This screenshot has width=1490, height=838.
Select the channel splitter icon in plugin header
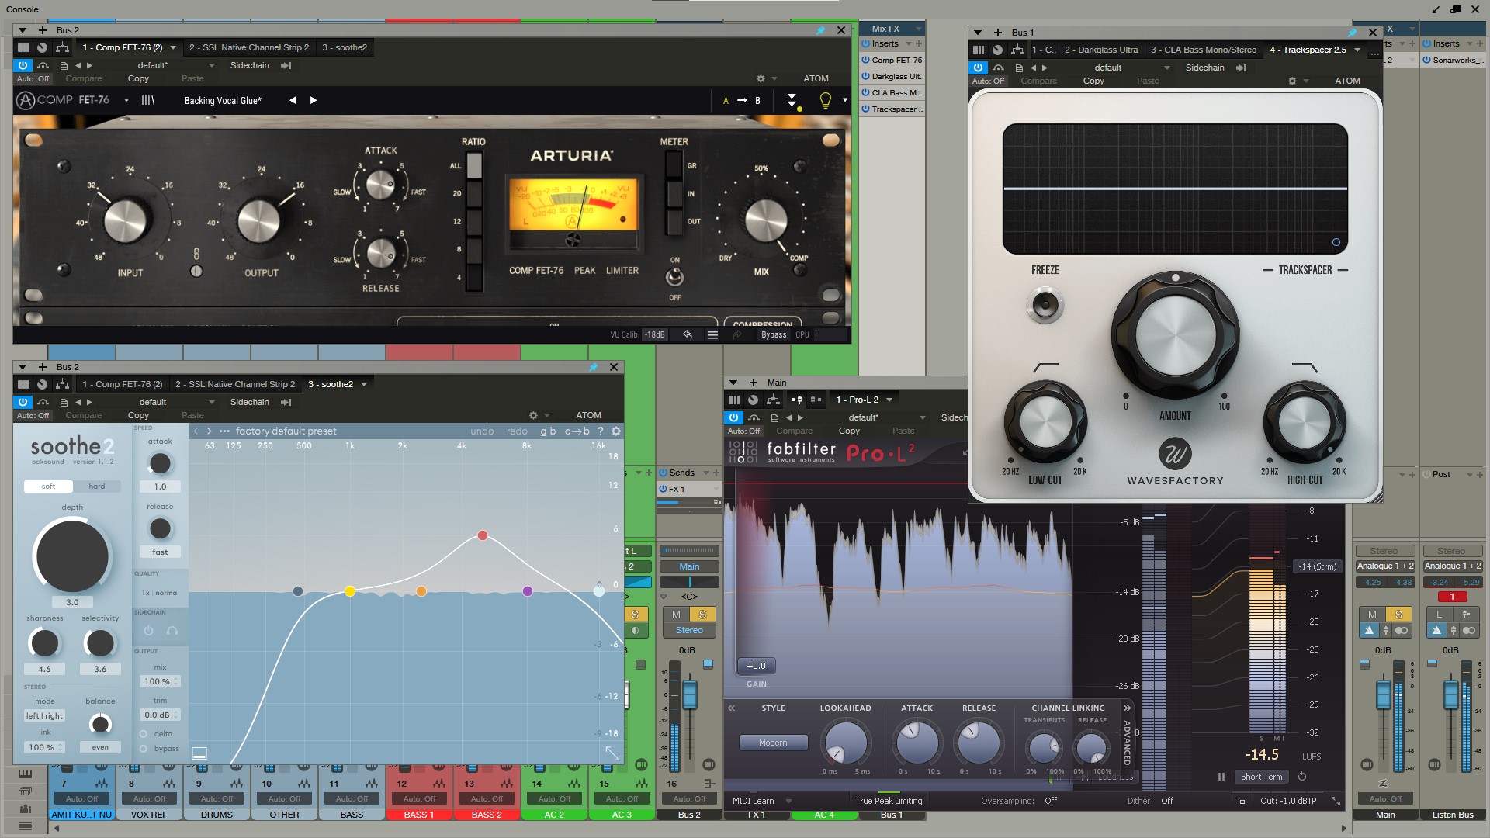coord(61,47)
